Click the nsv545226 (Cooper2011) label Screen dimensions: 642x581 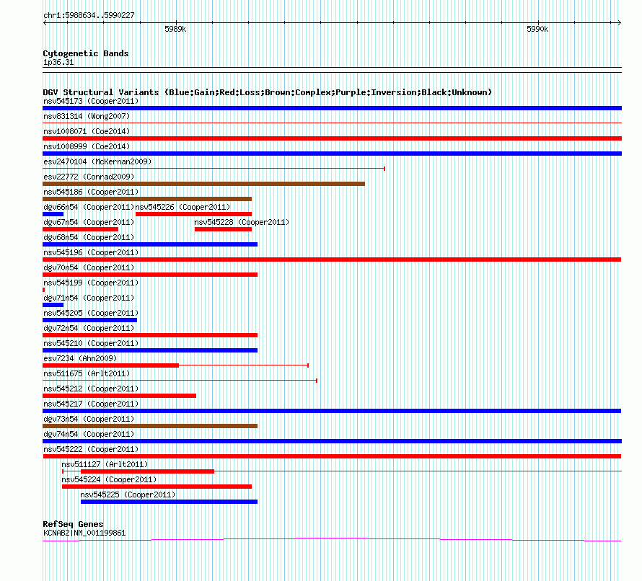click(183, 207)
